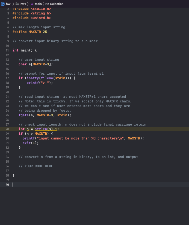This screenshot has height=225, width=189.
Task: Click '// read input string' comment on line 21
Action: point(72,97)
